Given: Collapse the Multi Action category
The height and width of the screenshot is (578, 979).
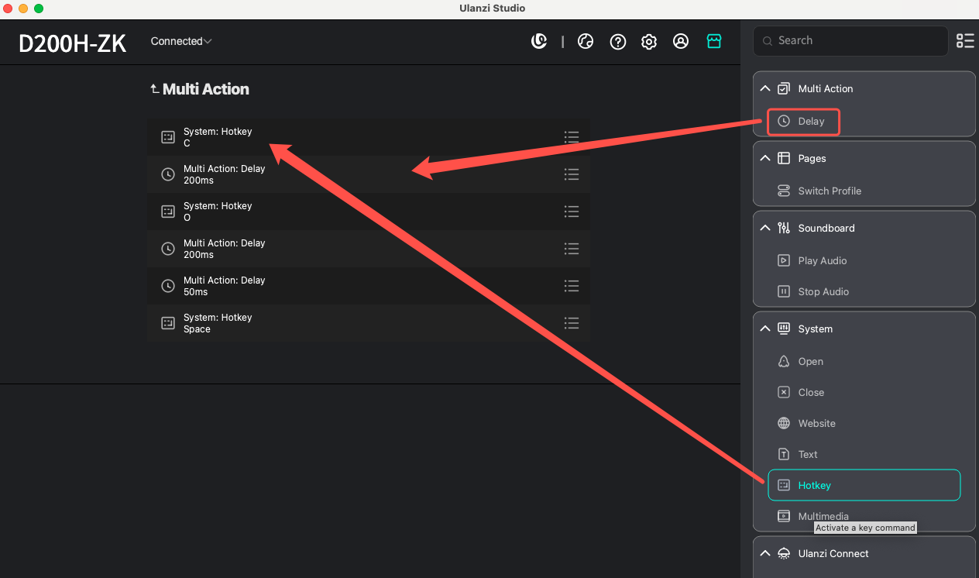Looking at the screenshot, I should (x=765, y=89).
